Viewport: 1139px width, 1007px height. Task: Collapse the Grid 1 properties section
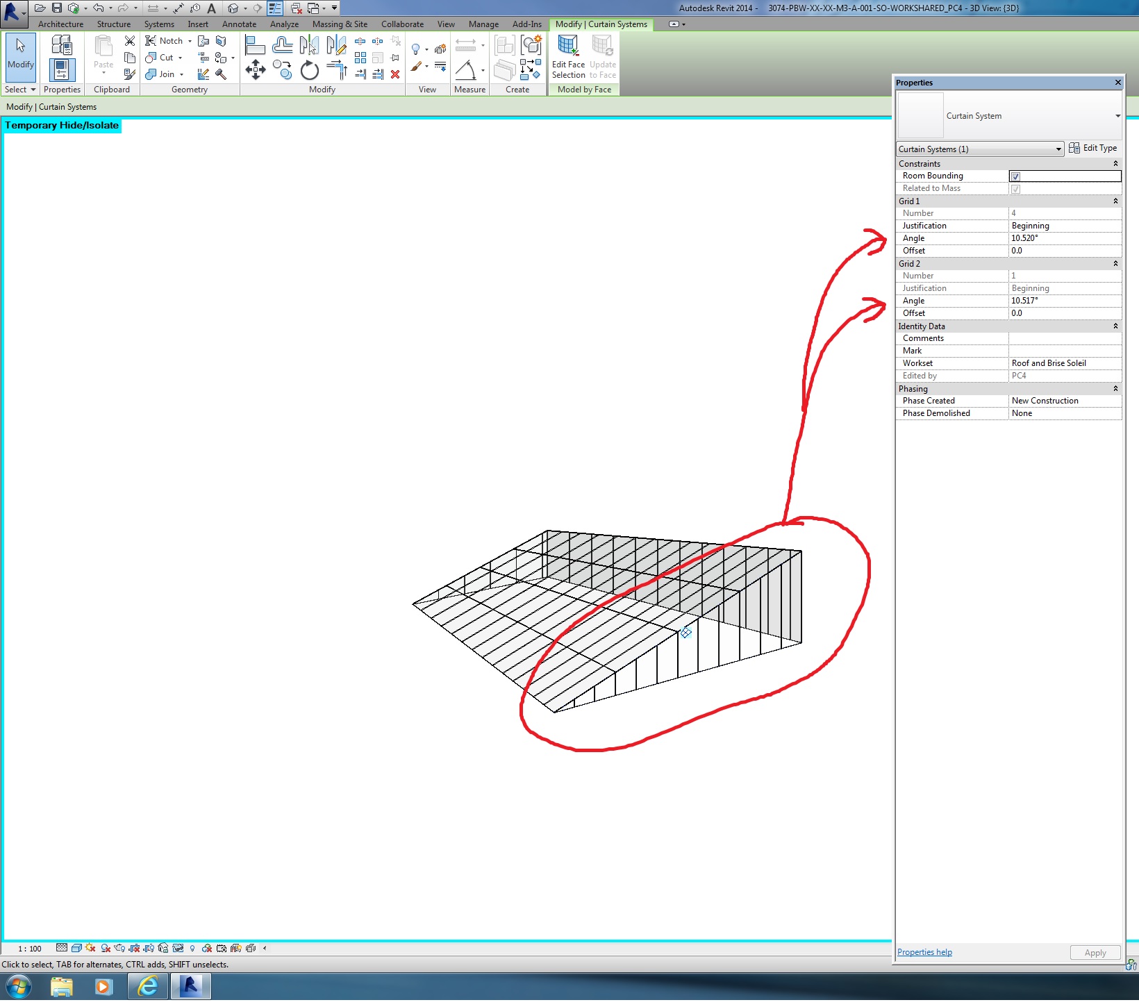(1115, 201)
